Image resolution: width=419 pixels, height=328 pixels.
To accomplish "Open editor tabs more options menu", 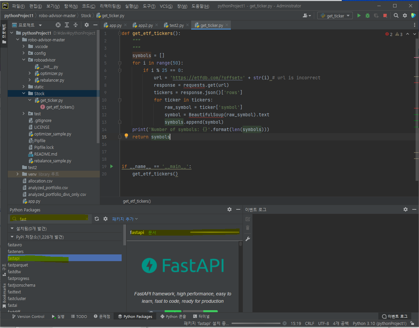I will pyautogui.click(x=414, y=25).
